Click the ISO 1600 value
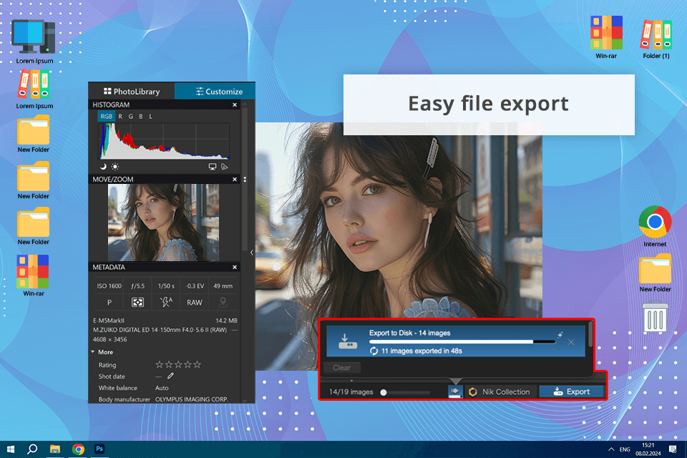 pyautogui.click(x=109, y=286)
